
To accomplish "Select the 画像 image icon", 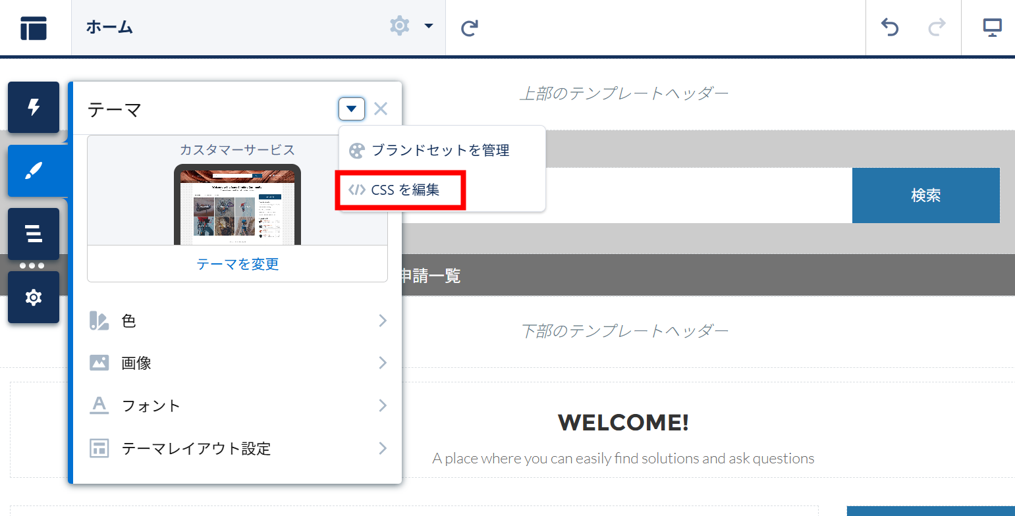I will (x=100, y=363).
